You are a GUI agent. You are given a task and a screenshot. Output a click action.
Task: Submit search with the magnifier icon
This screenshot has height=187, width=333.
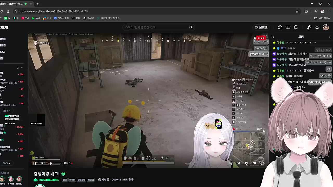pyautogui.click(x=191, y=27)
